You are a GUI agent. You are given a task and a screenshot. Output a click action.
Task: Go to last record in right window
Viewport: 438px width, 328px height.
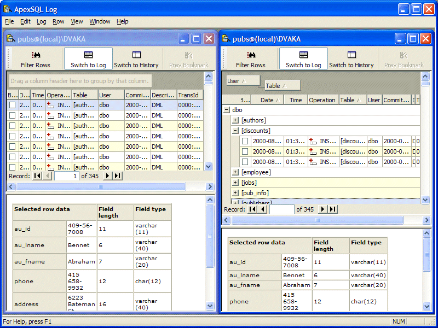pyautogui.click(x=333, y=209)
